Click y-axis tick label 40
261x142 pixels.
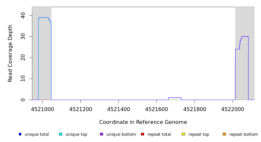pos(22,15)
